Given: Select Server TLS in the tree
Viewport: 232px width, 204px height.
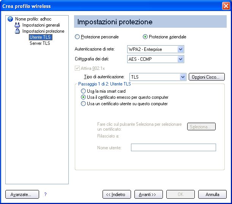Looking at the screenshot, I should (40, 43).
